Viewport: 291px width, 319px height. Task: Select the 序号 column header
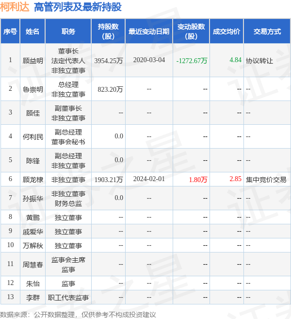pyautogui.click(x=10, y=32)
